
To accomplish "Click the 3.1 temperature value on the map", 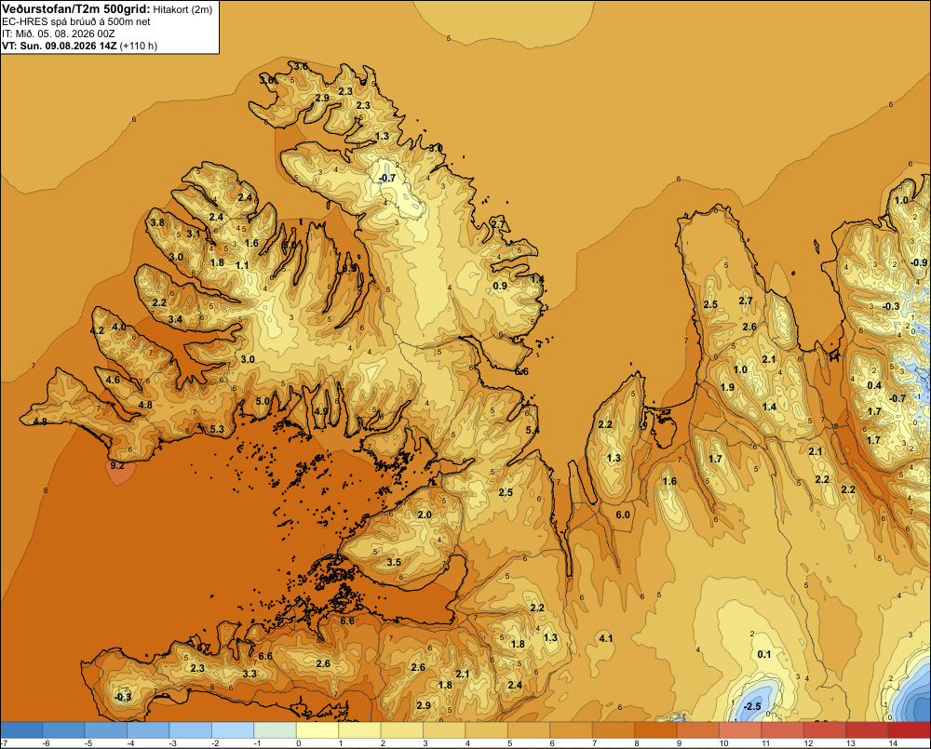I will (194, 234).
